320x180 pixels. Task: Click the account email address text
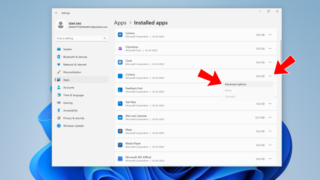[88, 27]
